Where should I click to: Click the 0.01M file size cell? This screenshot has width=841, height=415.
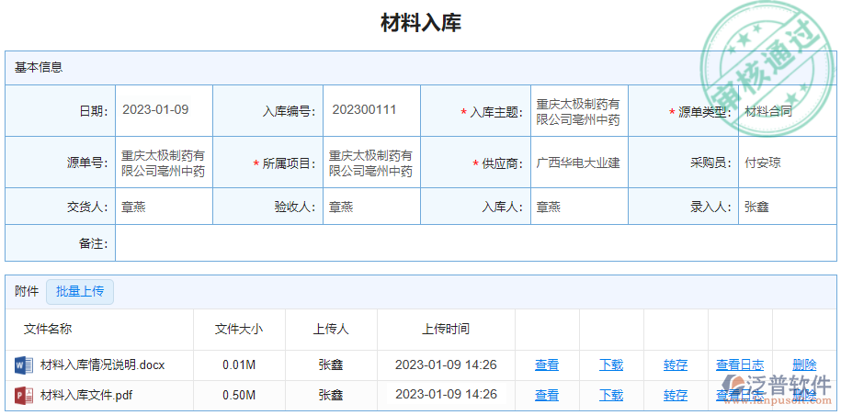pos(239,365)
